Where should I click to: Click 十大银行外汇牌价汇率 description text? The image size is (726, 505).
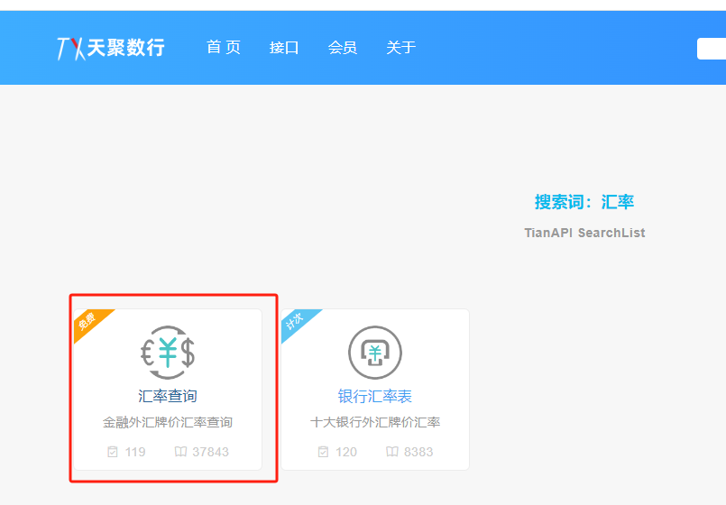[x=375, y=422]
